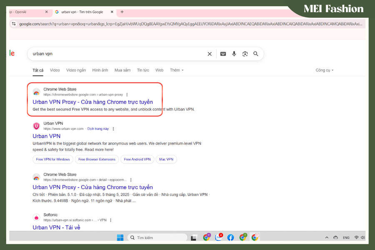Open the on-screen keyboard input tool
375x250 pixels.
(x=223, y=54)
